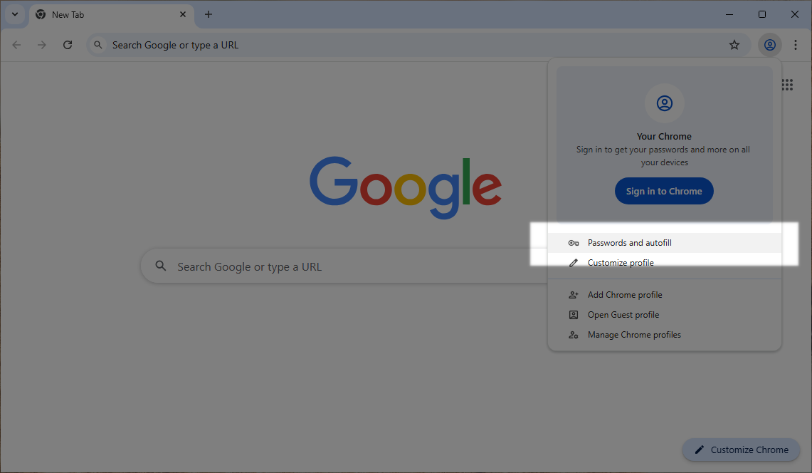The image size is (812, 473).
Task: Go forward with the forward arrow
Action: 42,45
